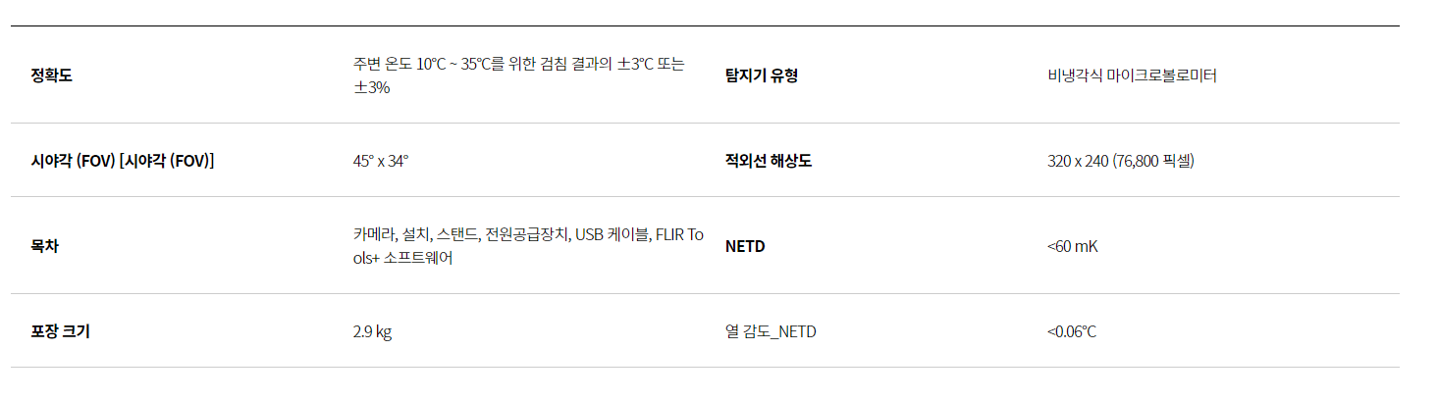The width and height of the screenshot is (1438, 400).
Task: Click the 목차 row label
Action: click(x=44, y=246)
